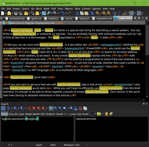Click editor vertical scrollbar up arrow
Screen dimensions: 149x147
pyautogui.click(x=147, y=23)
